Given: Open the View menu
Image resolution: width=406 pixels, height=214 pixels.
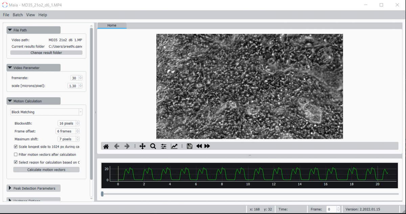Looking at the screenshot, I should pos(30,15).
